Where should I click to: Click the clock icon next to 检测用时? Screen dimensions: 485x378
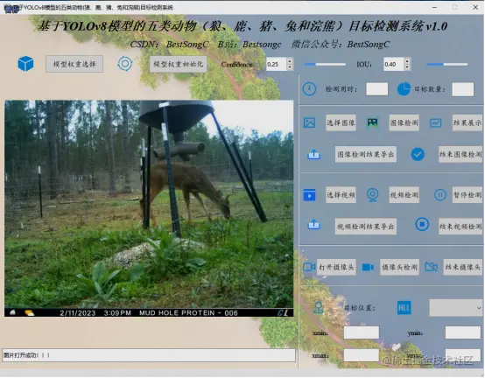309,89
